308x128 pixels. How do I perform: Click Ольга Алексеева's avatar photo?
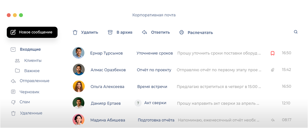[79, 86]
